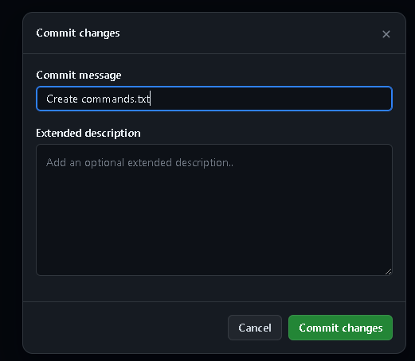Screen dimensions: 415x361
Task: Click the 'Commit changes' dialog title text
Action: click(78, 33)
